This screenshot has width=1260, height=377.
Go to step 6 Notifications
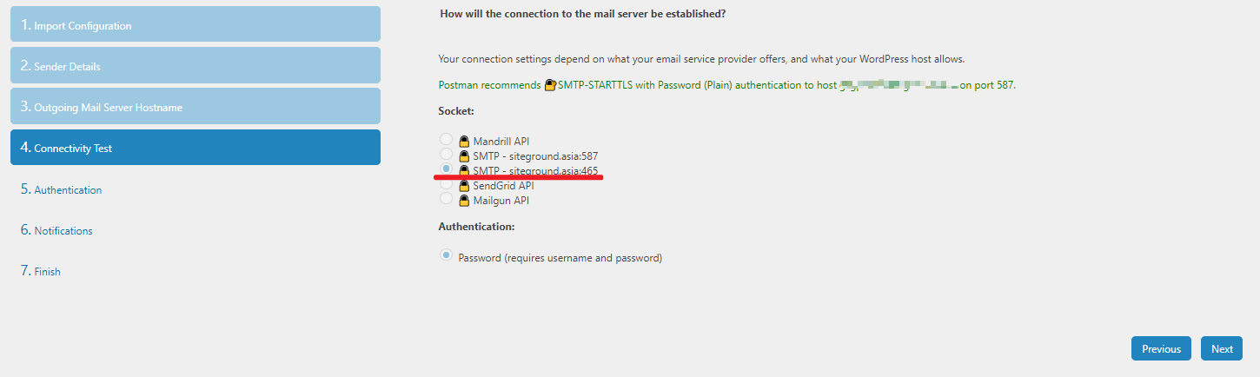(63, 230)
